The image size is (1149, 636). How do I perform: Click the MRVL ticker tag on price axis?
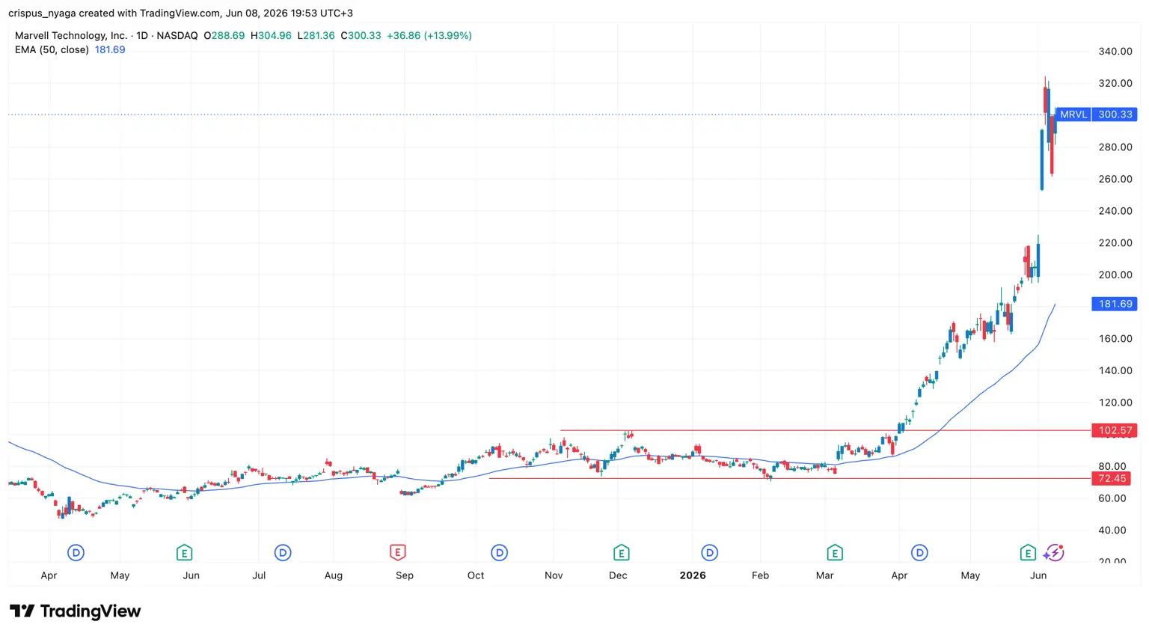1073,114
